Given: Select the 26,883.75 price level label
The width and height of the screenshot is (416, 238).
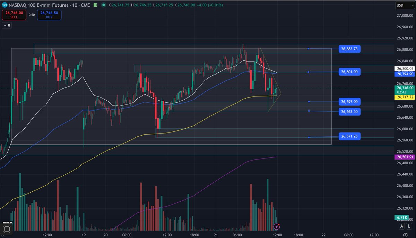Looking at the screenshot, I should click(350, 49).
